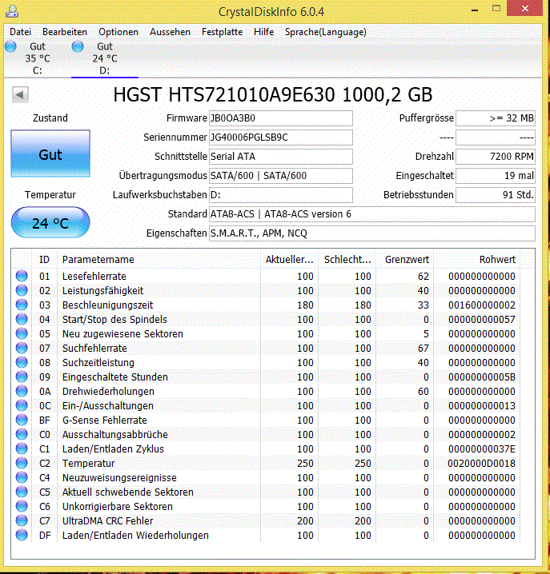Open the Bearbeiten menu
Image resolution: width=550 pixels, height=574 pixels.
(65, 32)
